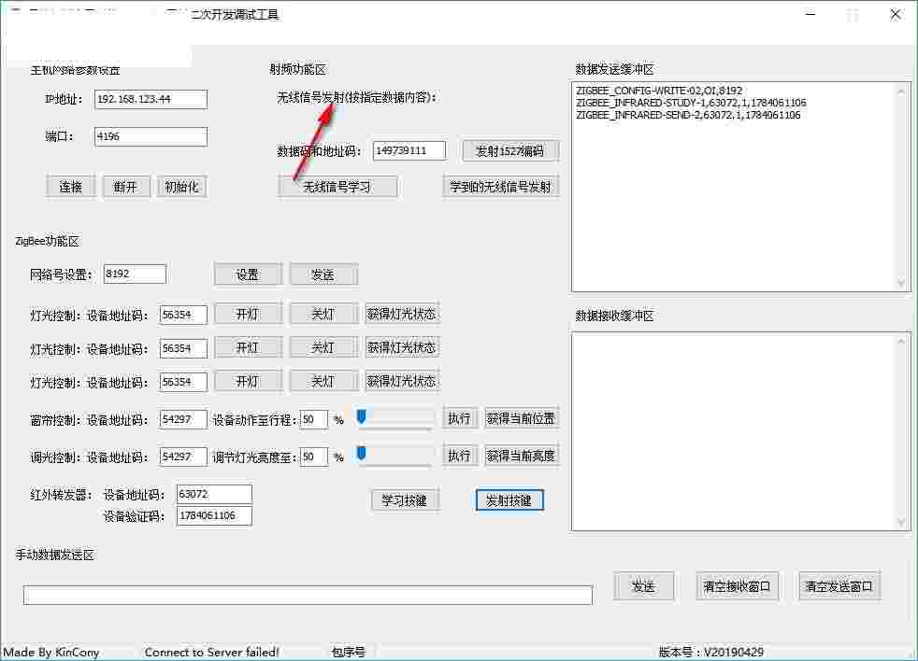The image size is (918, 661).
Task: Click 无线信号学习 button
Action: point(337,187)
